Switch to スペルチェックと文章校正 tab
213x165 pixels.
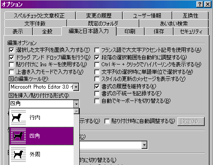[x=39, y=15]
